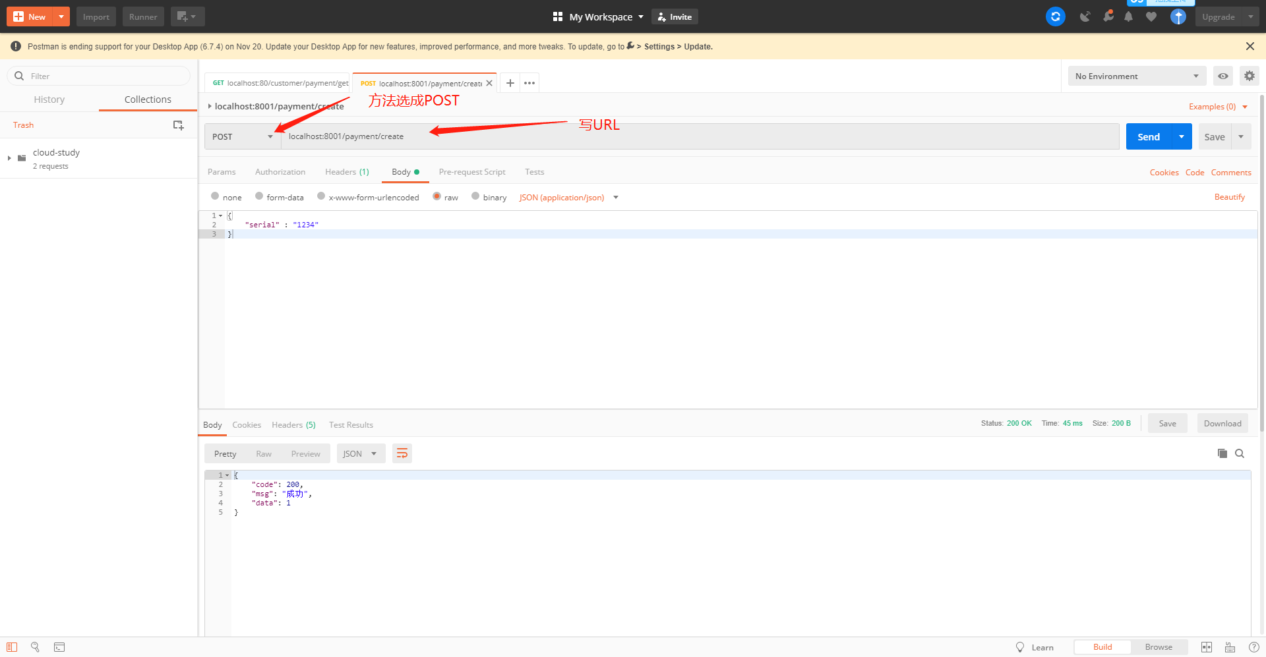Select the raw body type
Image resolution: width=1266 pixels, height=657 pixels.
point(437,196)
